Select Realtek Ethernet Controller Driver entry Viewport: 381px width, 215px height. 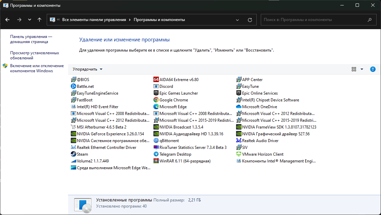[104, 148]
